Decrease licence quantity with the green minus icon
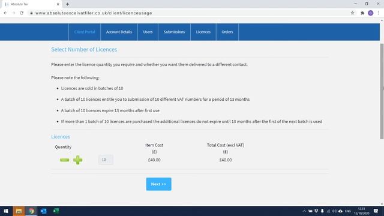 64,160
